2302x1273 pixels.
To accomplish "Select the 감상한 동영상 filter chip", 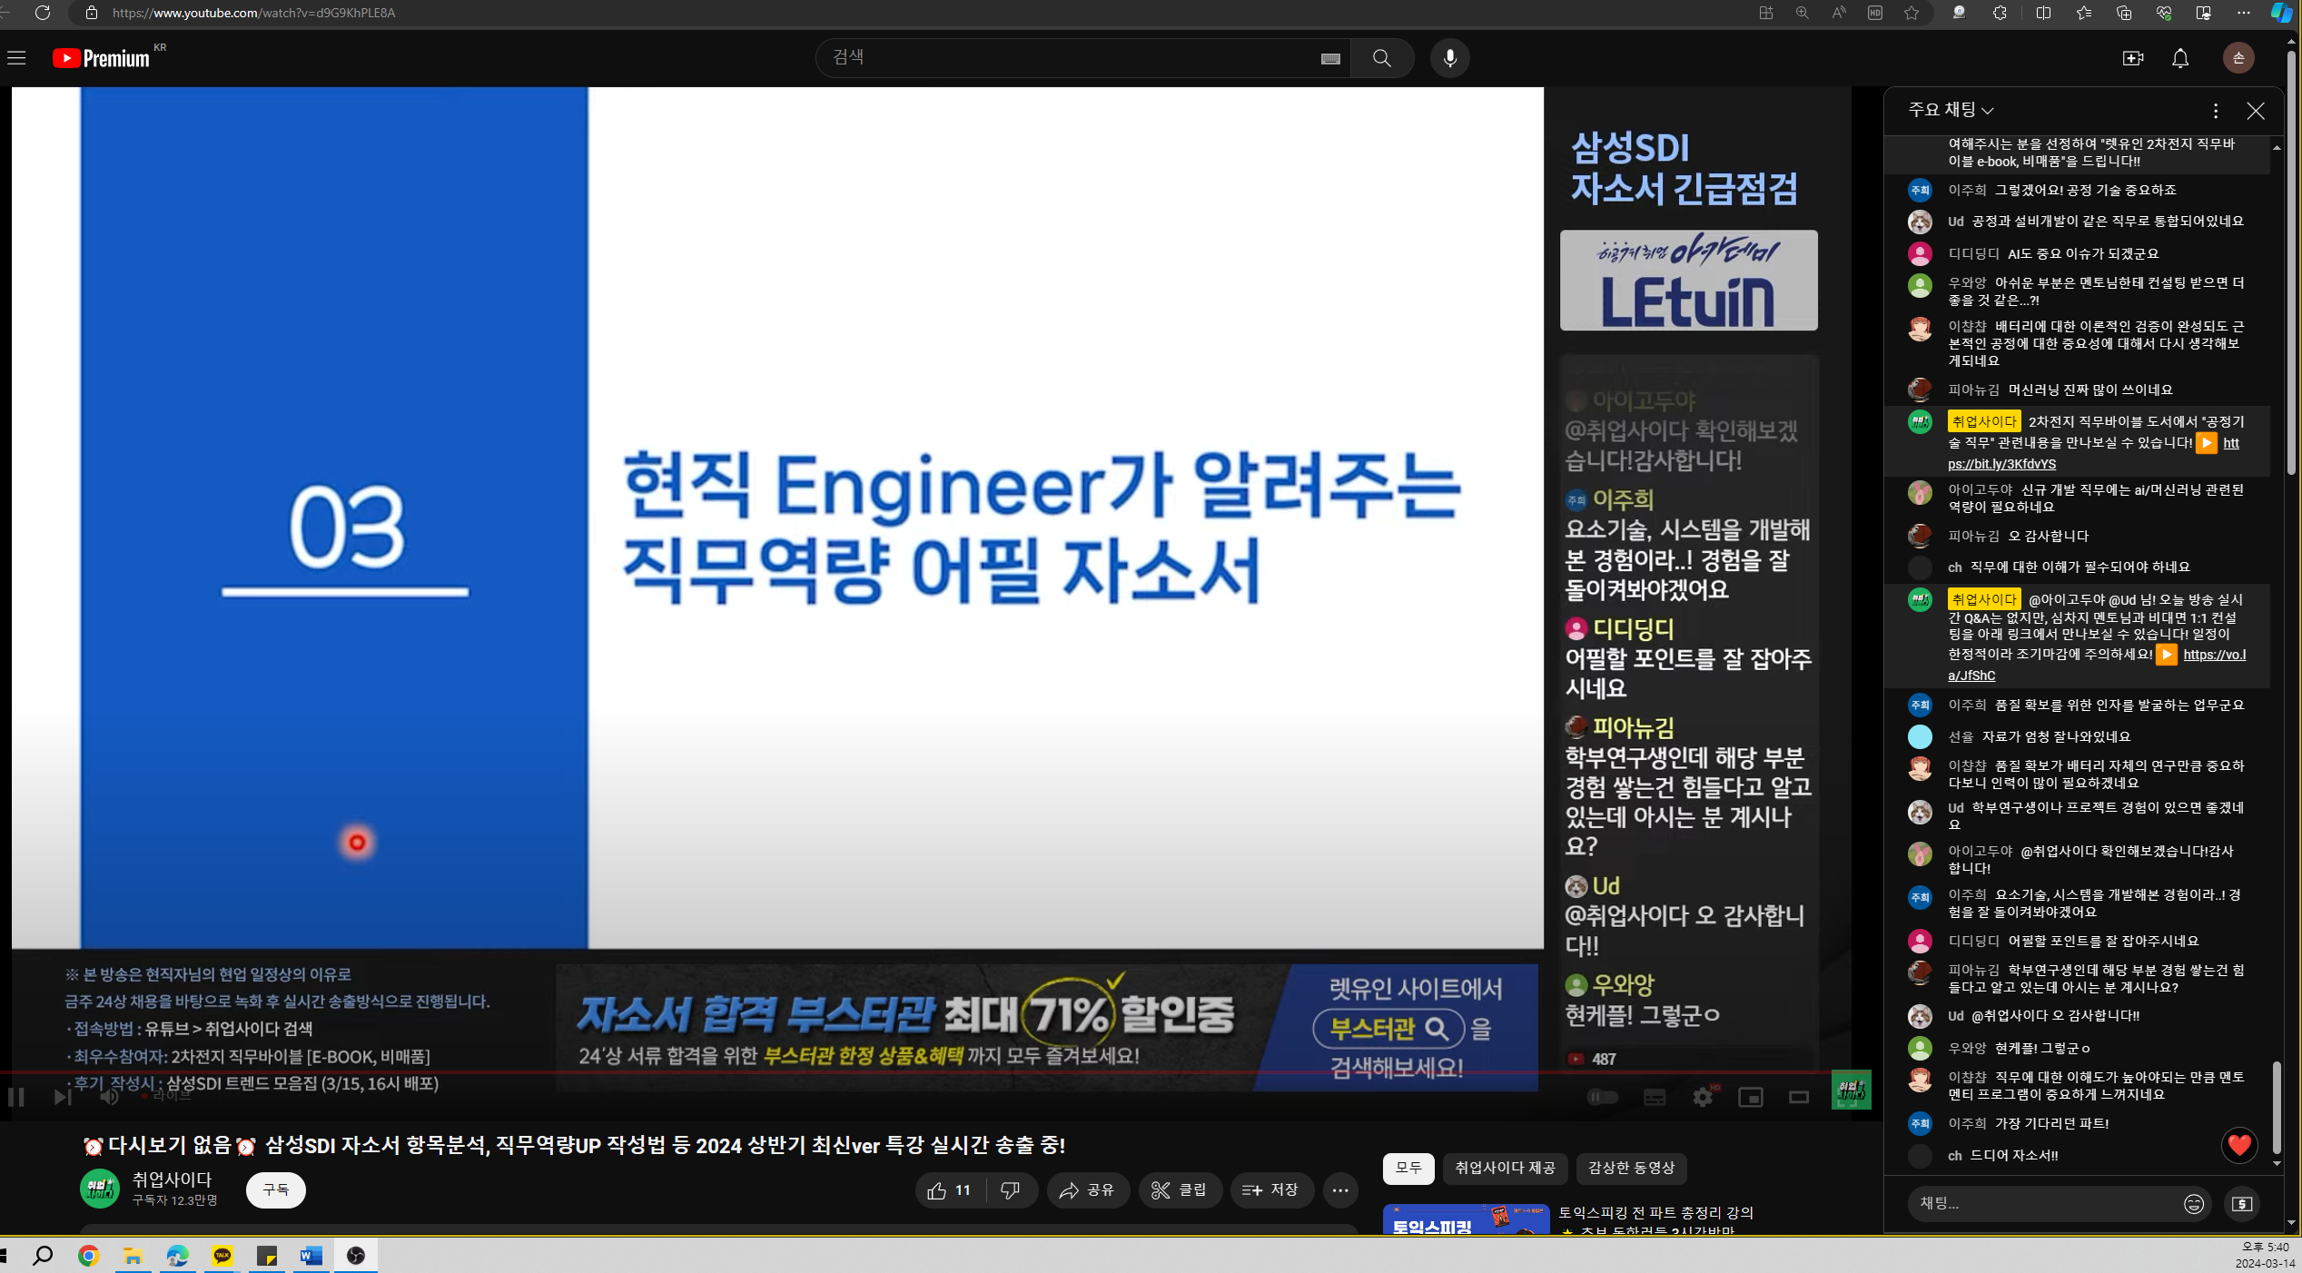I will 1631,1168.
